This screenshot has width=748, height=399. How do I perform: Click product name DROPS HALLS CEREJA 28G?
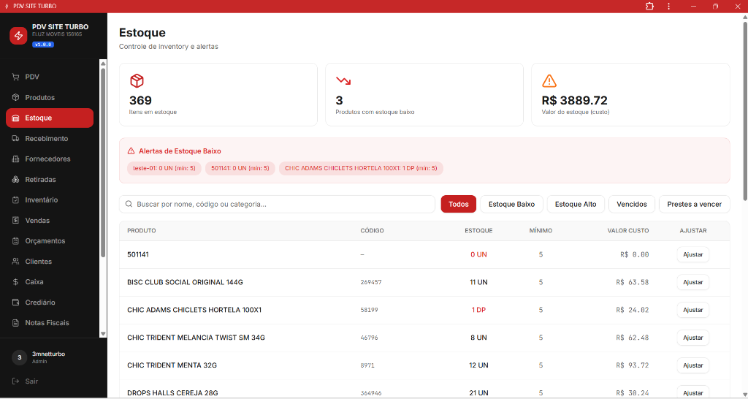point(172,393)
